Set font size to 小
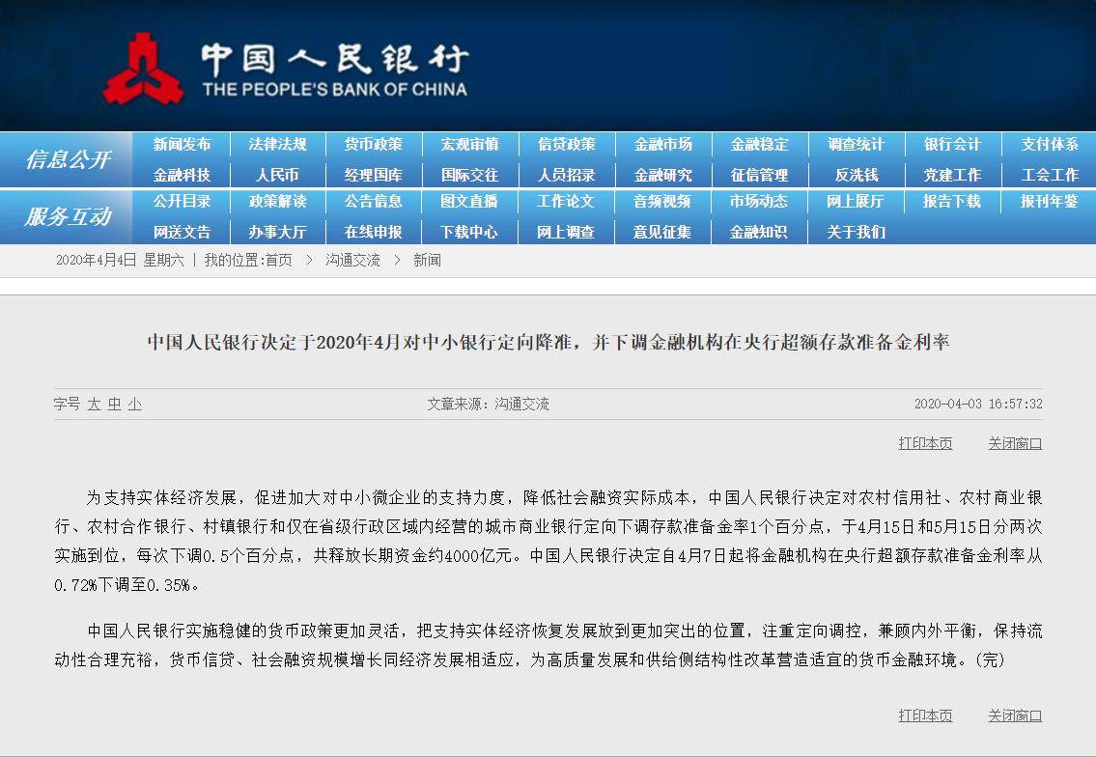The height and width of the screenshot is (757, 1096). (135, 404)
